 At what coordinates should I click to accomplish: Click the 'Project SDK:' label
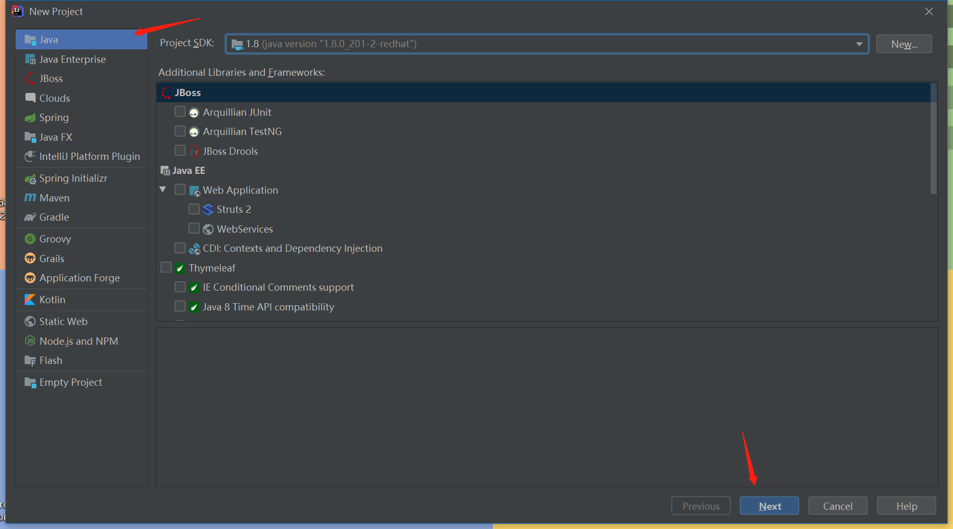(187, 43)
